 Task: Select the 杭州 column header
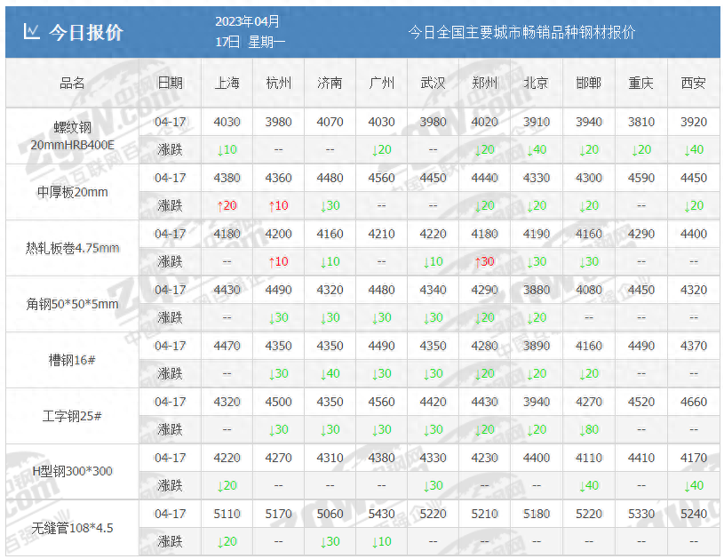pyautogui.click(x=278, y=84)
